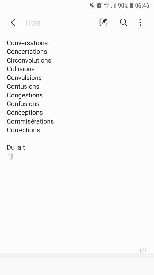Tap the back arrow icon

(13, 23)
